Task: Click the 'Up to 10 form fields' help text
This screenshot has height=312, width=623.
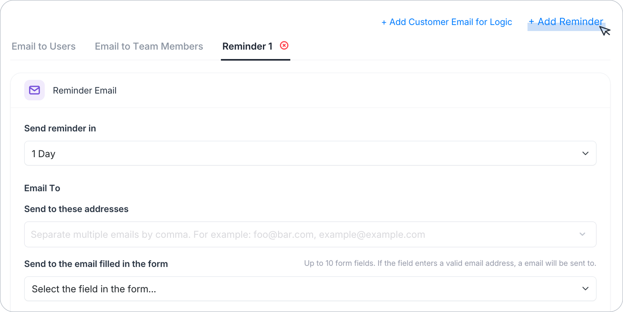Action: [450, 263]
